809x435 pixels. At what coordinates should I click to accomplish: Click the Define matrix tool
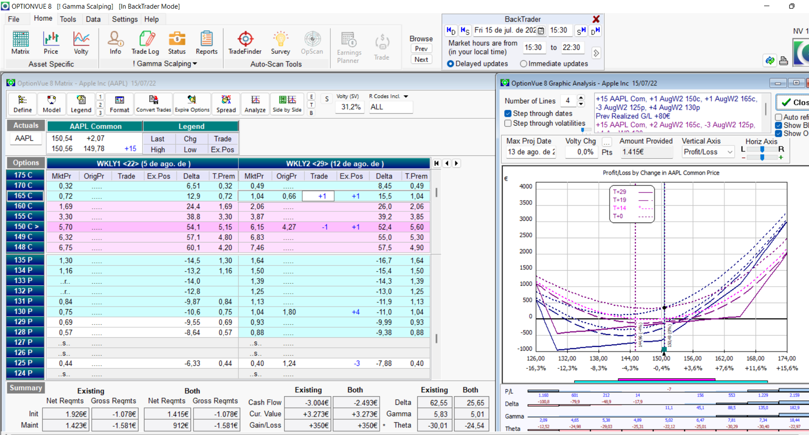(x=22, y=104)
